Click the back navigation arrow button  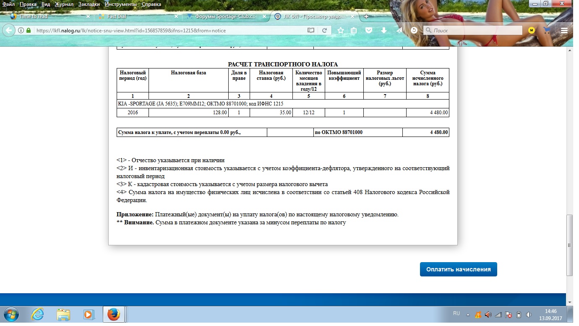(x=9, y=30)
